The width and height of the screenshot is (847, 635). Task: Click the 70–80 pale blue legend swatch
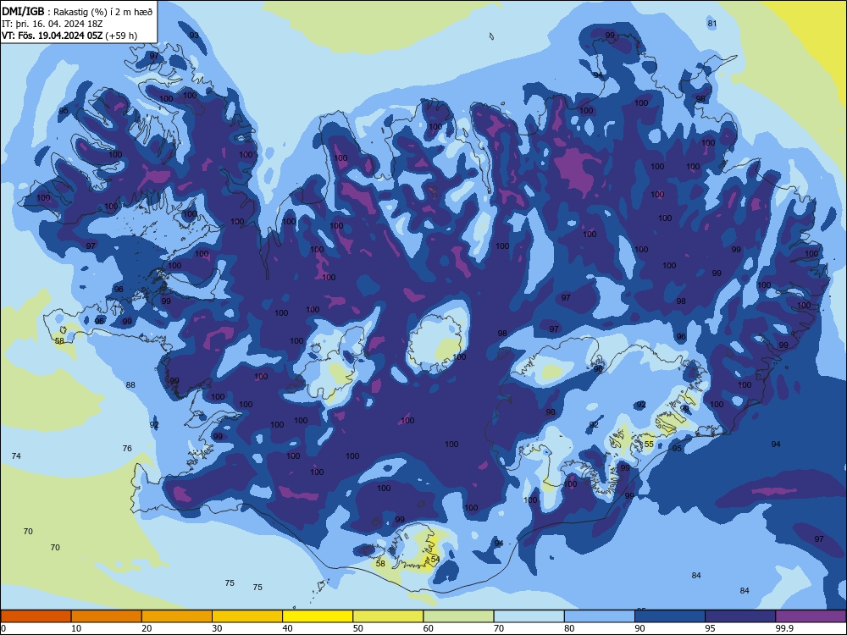pyautogui.click(x=529, y=616)
